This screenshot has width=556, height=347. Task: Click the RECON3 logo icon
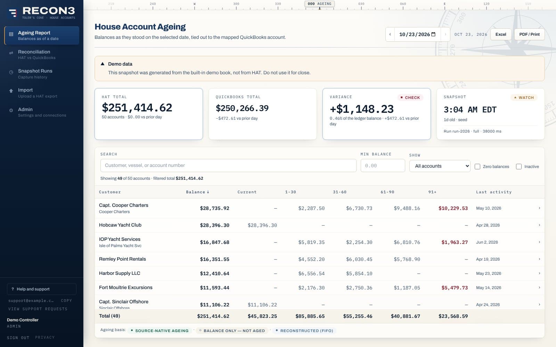tap(13, 13)
